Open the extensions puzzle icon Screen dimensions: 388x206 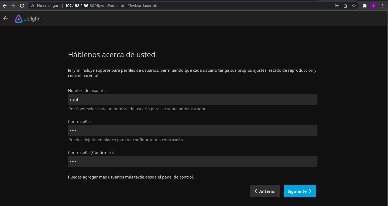pos(365,5)
